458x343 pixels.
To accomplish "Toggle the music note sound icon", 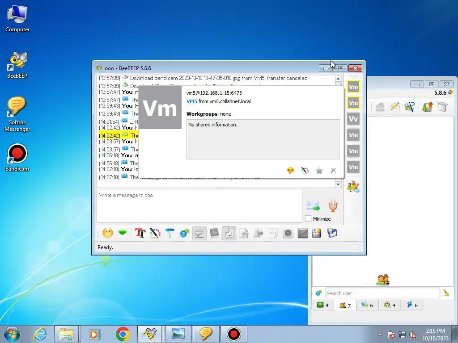I will (x=229, y=233).
